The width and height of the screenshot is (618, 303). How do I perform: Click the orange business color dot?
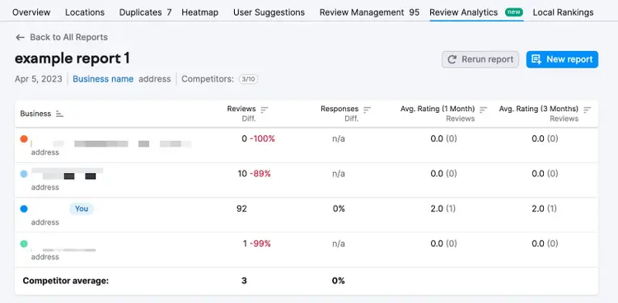coord(24,138)
